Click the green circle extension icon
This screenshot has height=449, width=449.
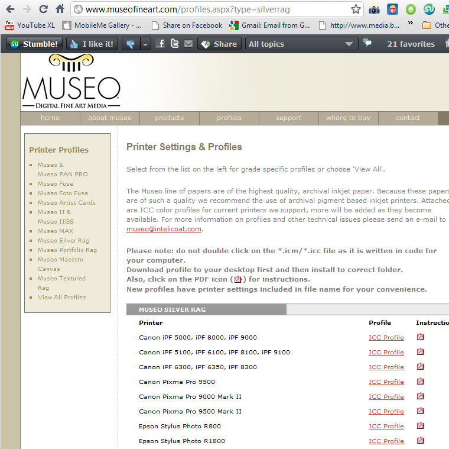[411, 9]
